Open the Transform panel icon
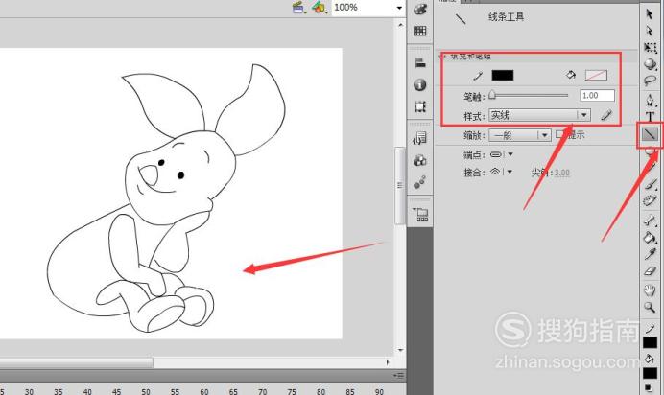This screenshot has height=395, width=664. point(419,106)
